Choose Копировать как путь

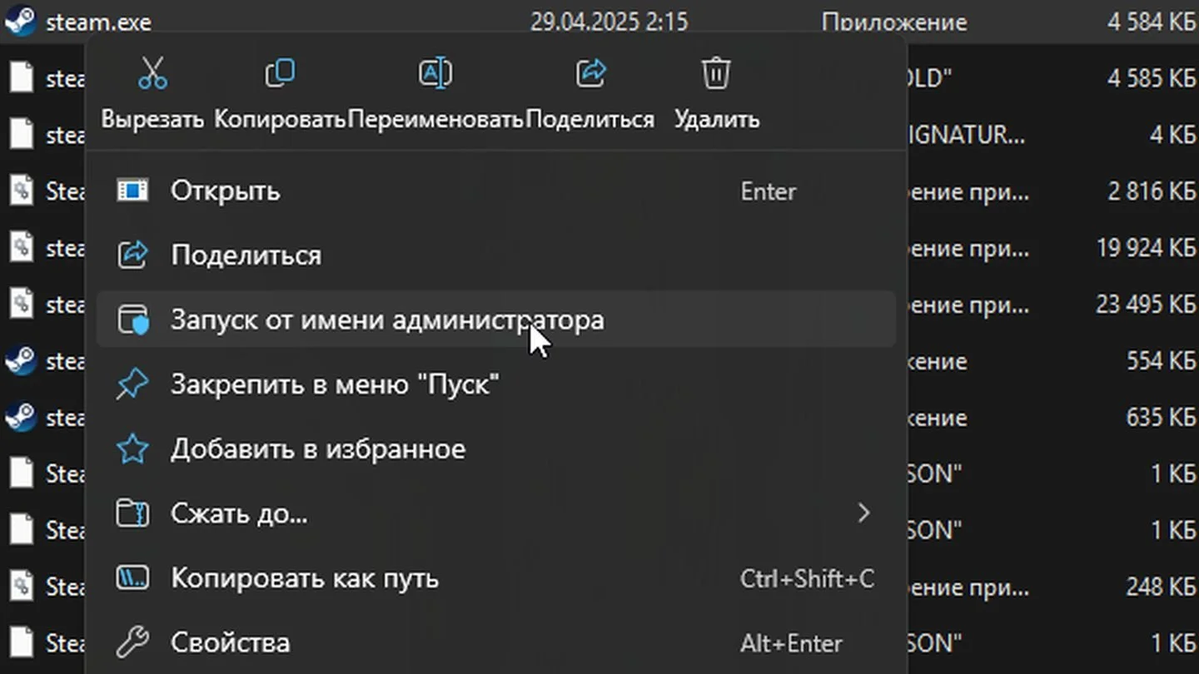point(496,578)
